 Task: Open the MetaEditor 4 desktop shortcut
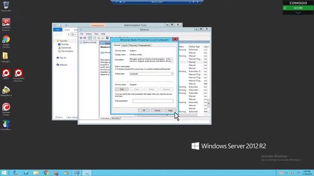point(6,91)
